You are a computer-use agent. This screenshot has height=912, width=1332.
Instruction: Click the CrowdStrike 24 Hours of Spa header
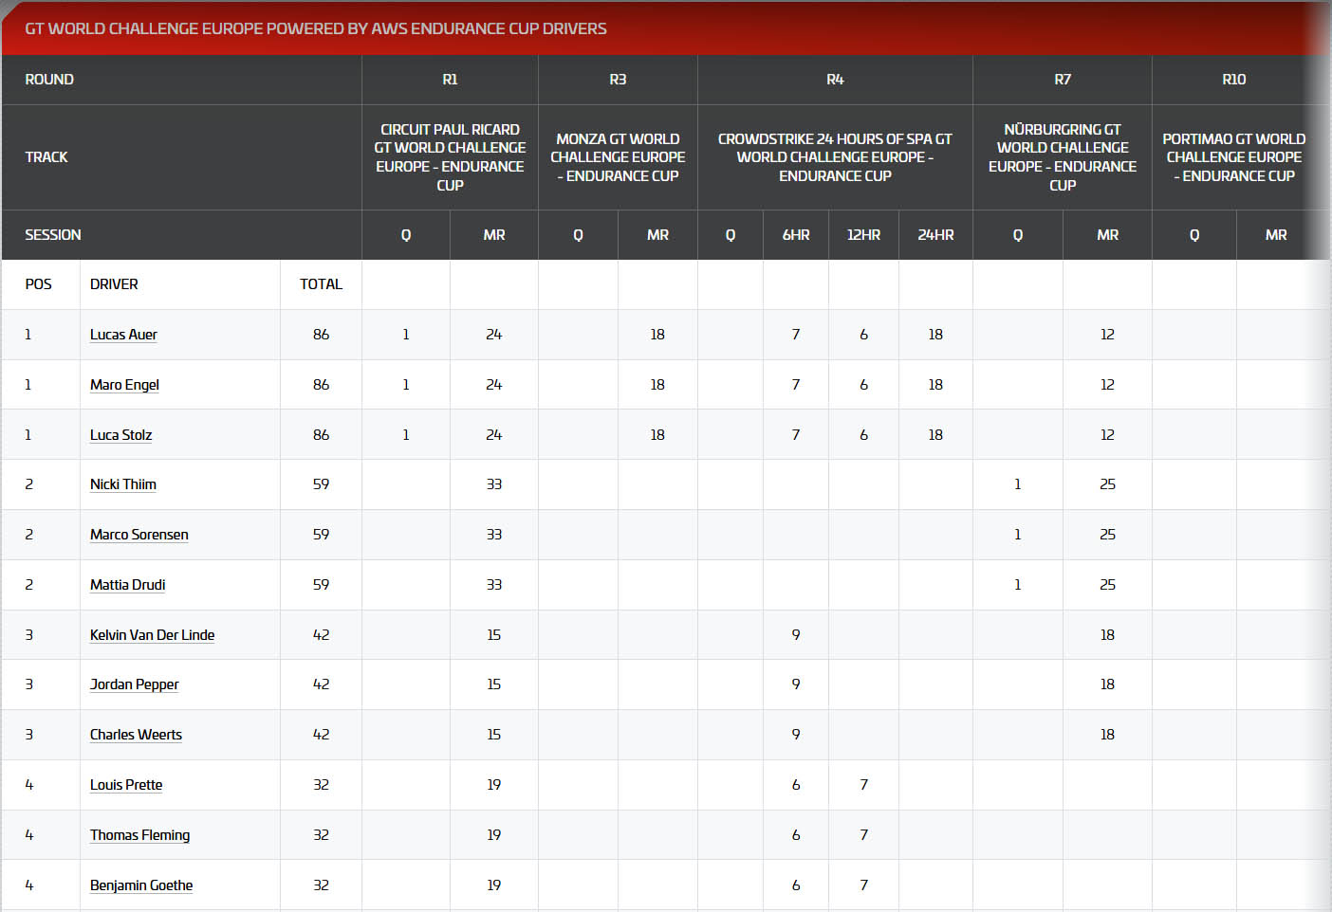point(835,157)
